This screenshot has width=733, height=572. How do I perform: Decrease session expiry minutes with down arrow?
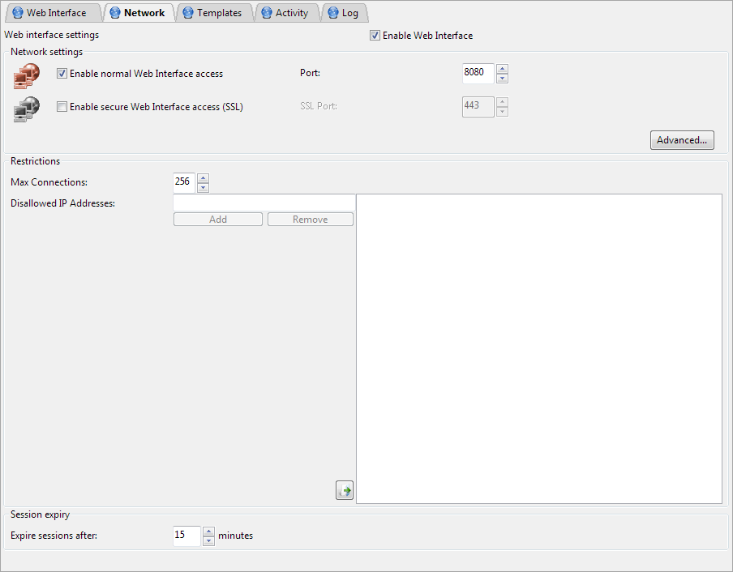coord(208,540)
